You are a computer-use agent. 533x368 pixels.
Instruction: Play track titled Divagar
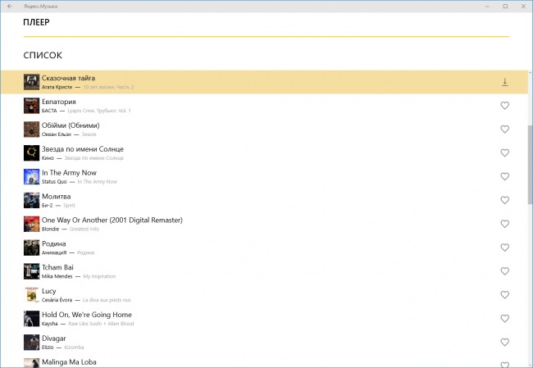pyautogui.click(x=53, y=338)
